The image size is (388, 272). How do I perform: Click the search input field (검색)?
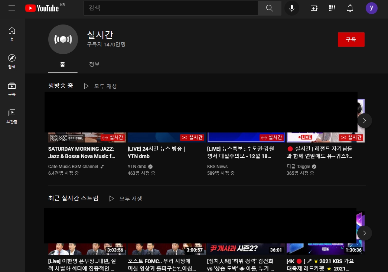tap(171, 8)
